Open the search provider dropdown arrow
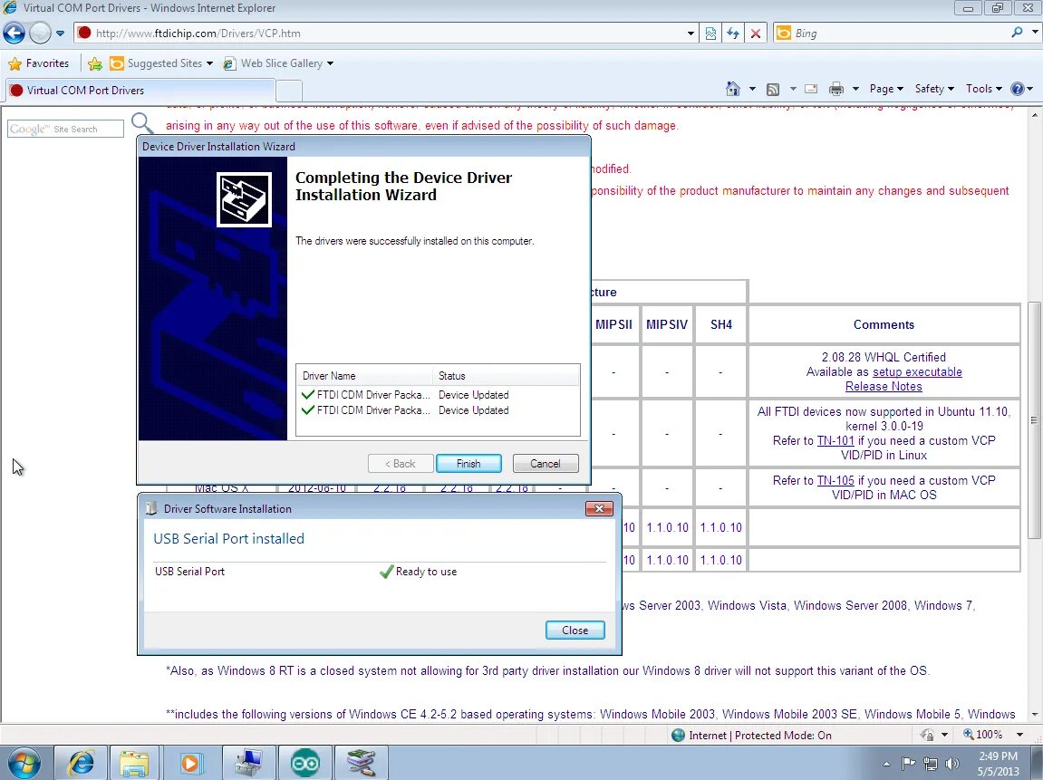Image resolution: width=1043 pixels, height=780 pixels. pos(1035,32)
